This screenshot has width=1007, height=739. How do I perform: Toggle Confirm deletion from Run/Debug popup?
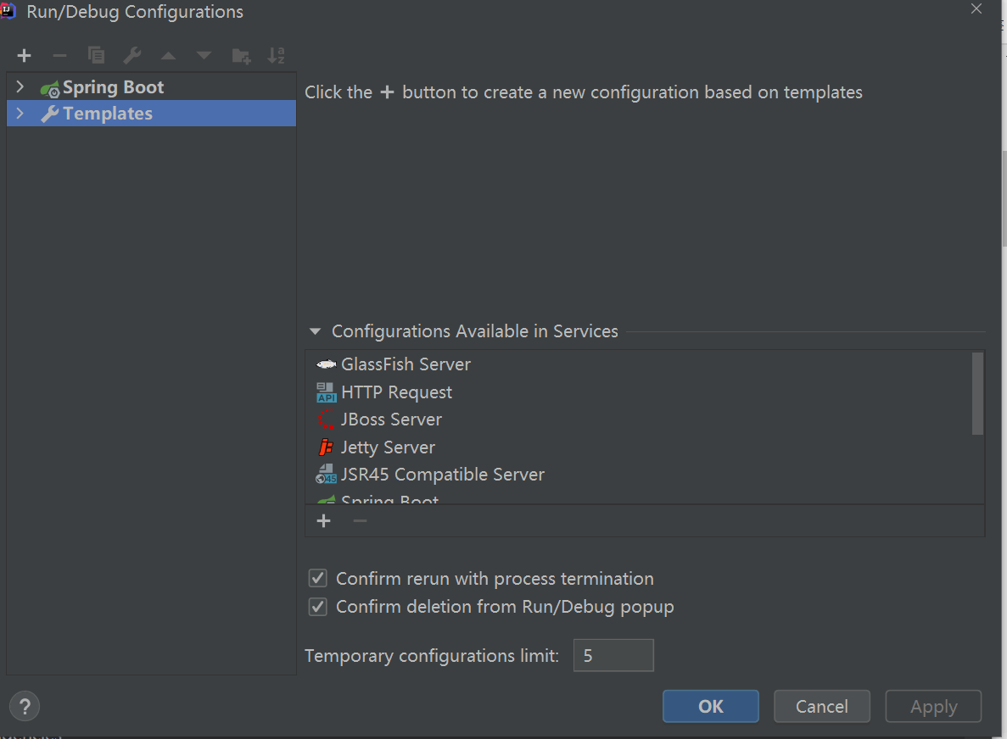click(318, 607)
